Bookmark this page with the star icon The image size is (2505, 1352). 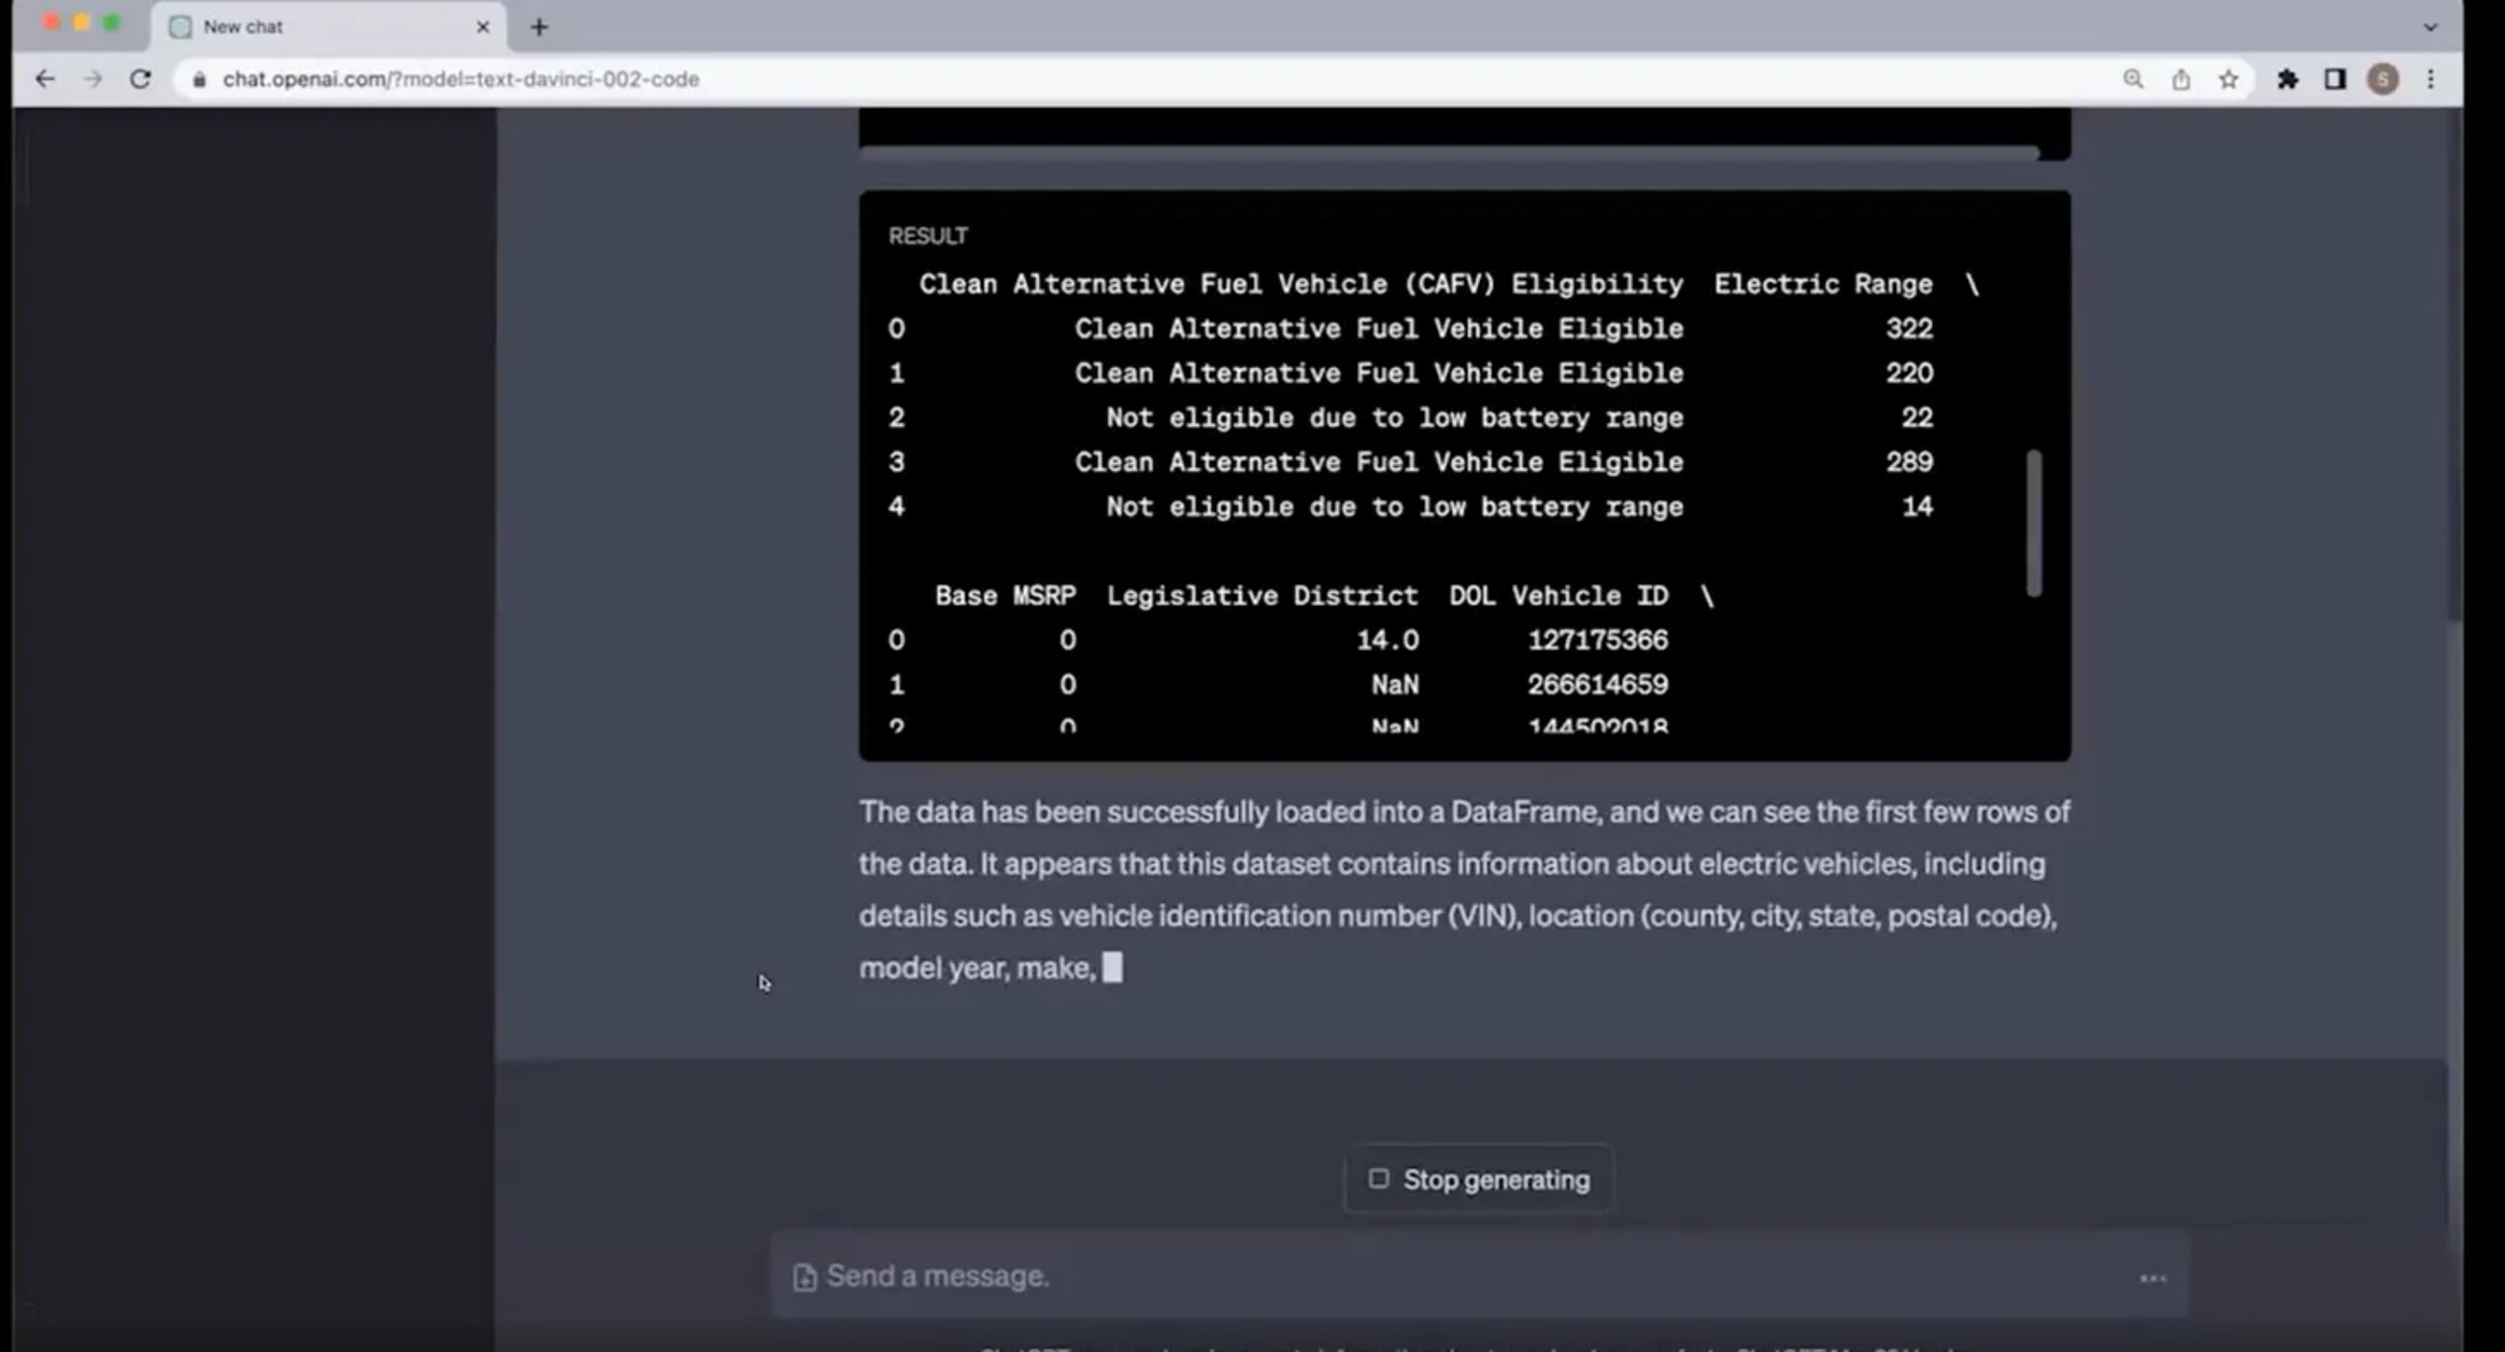pos(2229,79)
